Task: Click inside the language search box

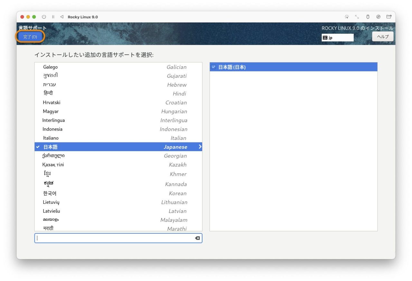Action: pos(113,238)
